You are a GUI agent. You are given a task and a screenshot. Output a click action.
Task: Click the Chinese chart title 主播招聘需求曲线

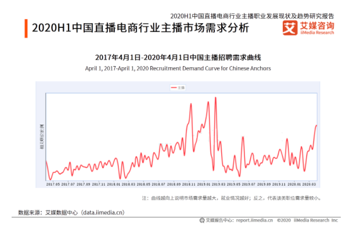pyautogui.click(x=177, y=57)
